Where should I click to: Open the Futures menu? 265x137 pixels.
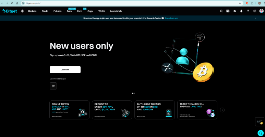click(x=58, y=11)
